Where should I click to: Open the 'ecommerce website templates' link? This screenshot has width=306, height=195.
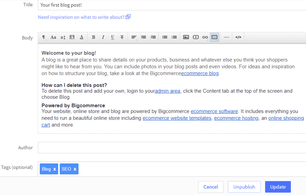177,118
